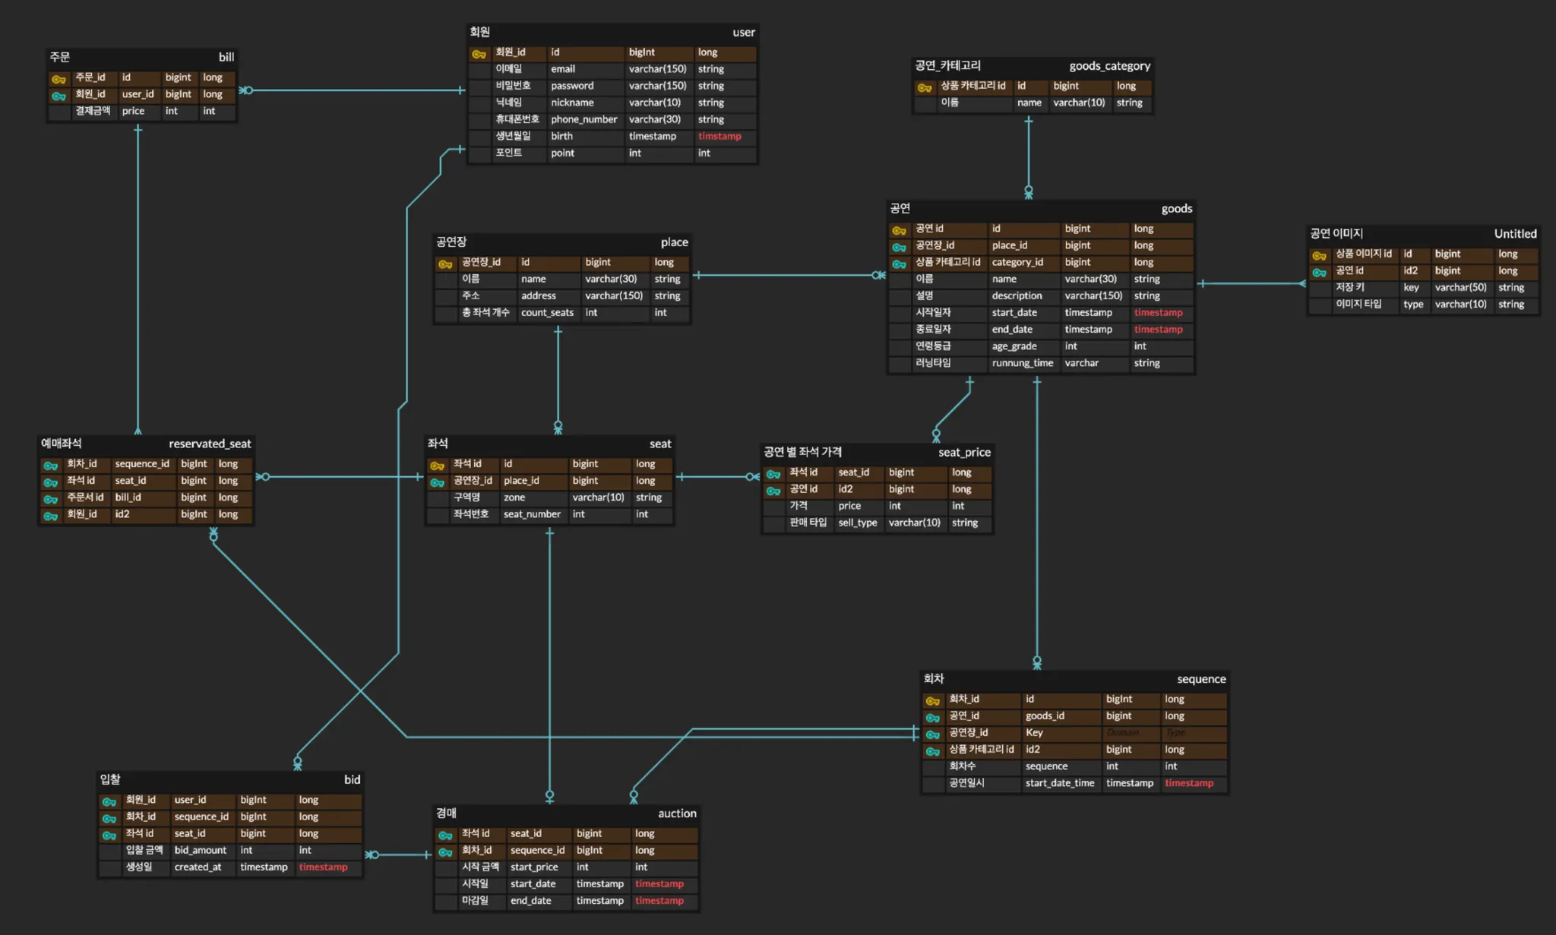Viewport: 1556px width, 935px height.
Task: Click the red 'timstamp' type in birth row
Action: [x=719, y=137]
